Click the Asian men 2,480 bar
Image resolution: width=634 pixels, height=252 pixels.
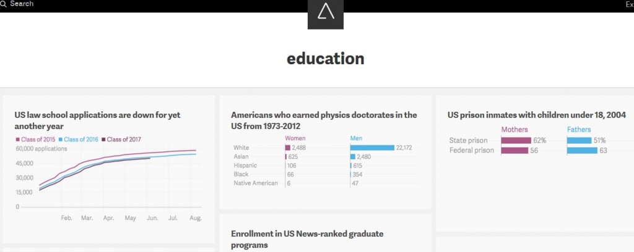coord(352,156)
